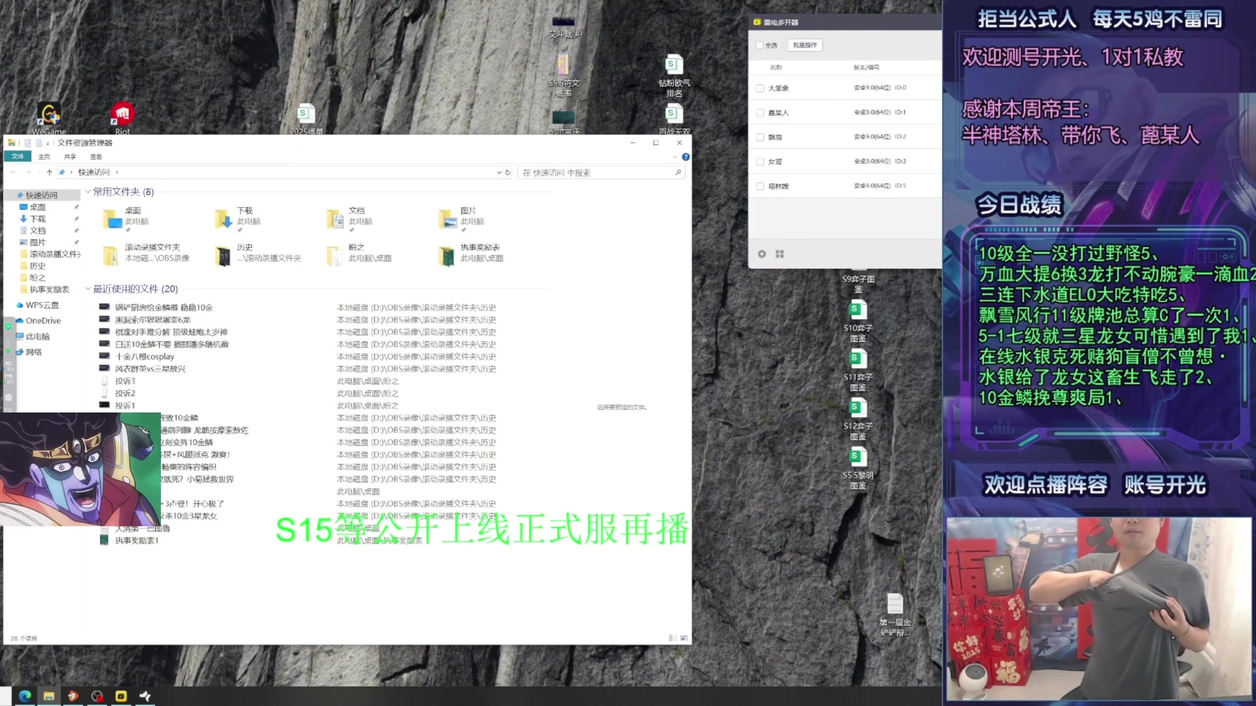Screen dimensions: 1256x706
Task: Select recent file 锅铲厨房给金鳞薇 稳稳10金
Action: point(164,307)
